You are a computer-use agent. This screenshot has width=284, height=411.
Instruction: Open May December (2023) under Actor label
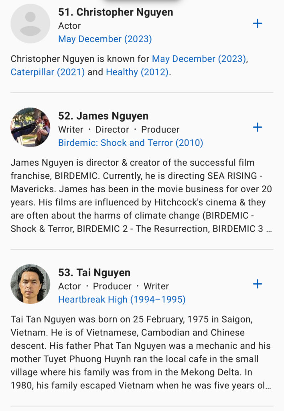pos(105,39)
